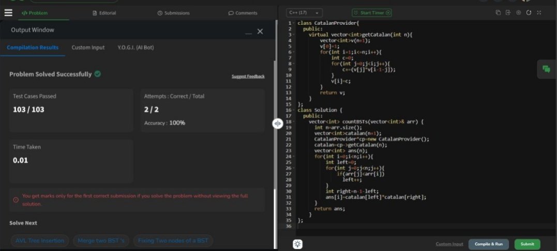557x251 pixels.
Task: Open the editor settings gear icon
Action: (518, 12)
